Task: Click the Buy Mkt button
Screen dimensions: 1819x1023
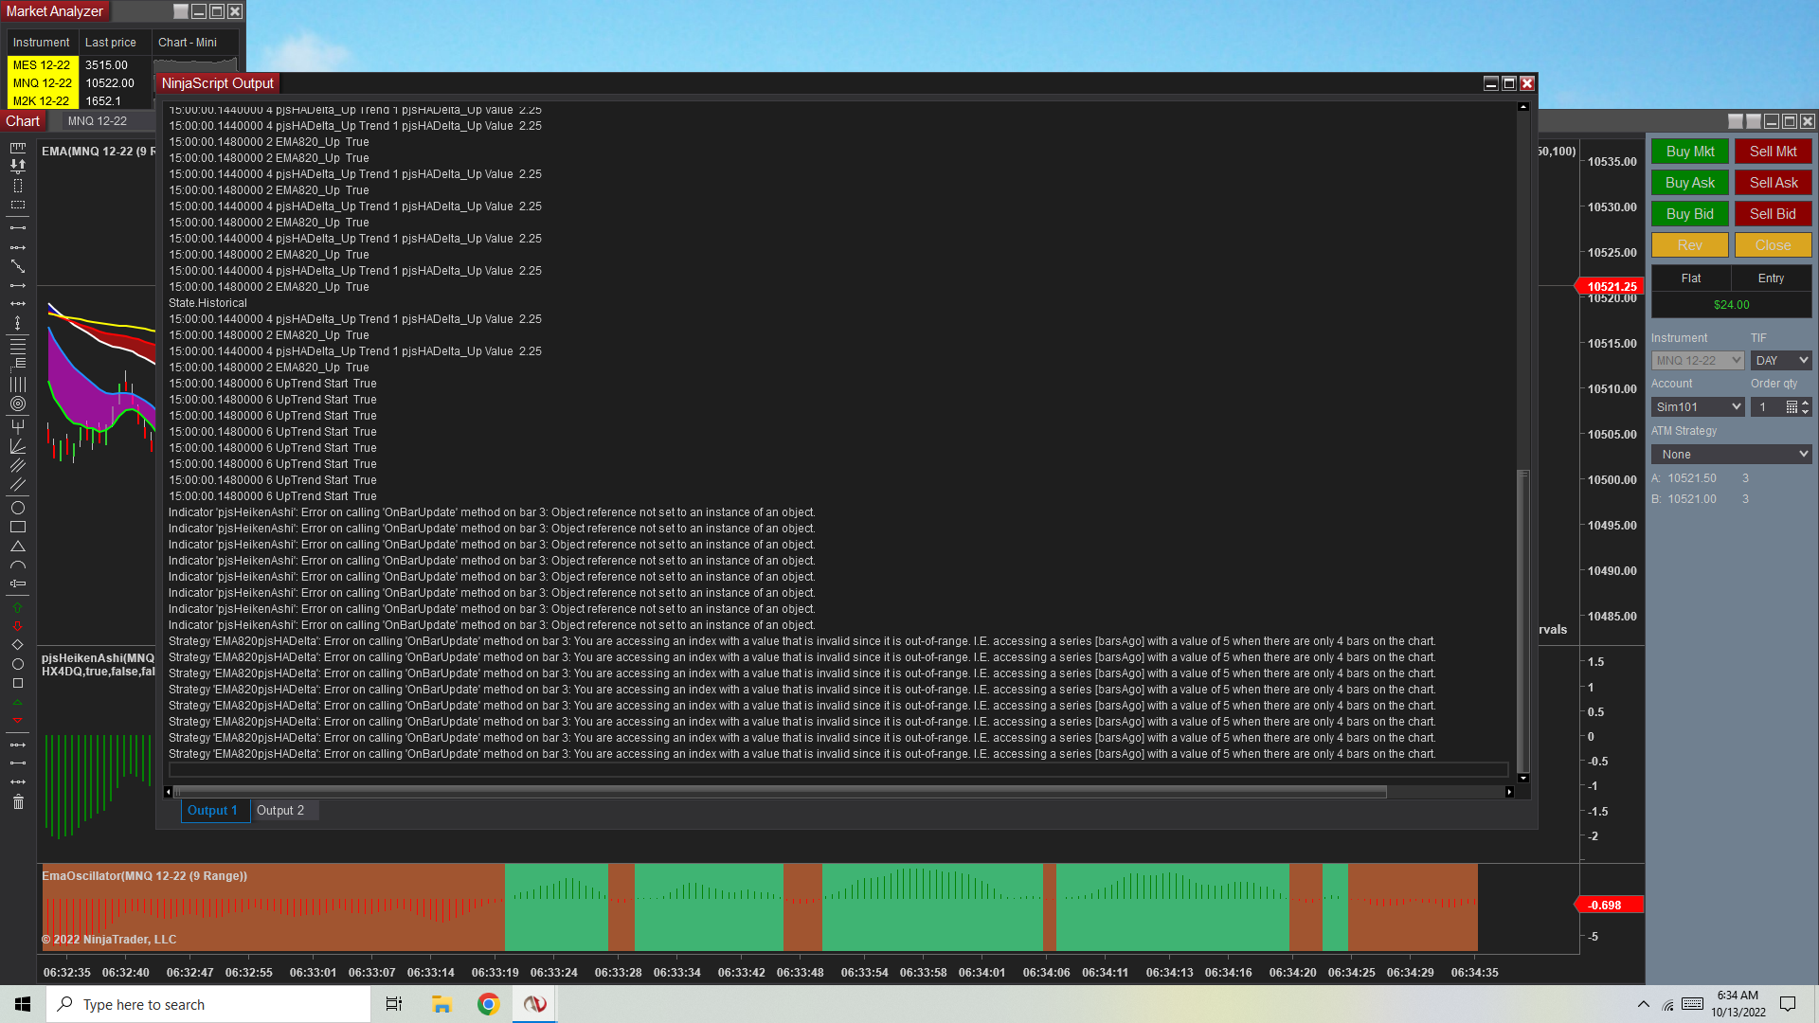Action: pyautogui.click(x=1689, y=152)
